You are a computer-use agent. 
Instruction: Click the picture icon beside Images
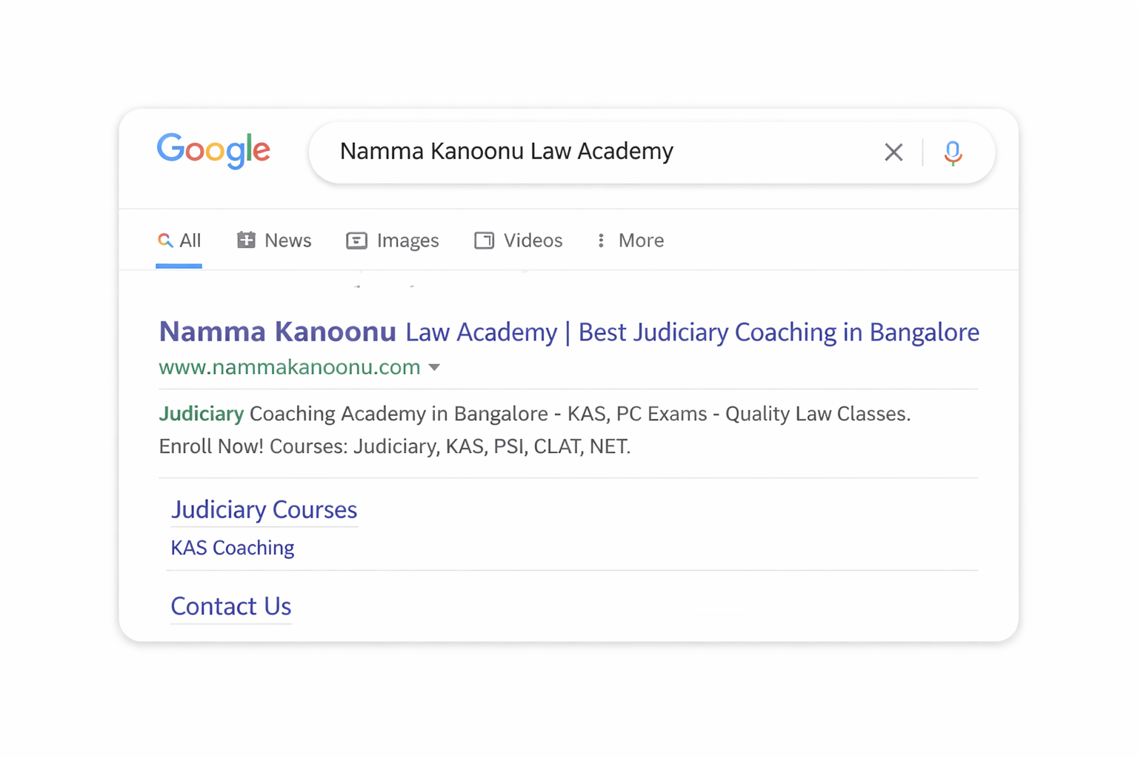tap(356, 241)
